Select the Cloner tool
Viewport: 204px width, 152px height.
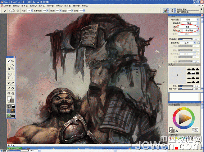click(9, 83)
